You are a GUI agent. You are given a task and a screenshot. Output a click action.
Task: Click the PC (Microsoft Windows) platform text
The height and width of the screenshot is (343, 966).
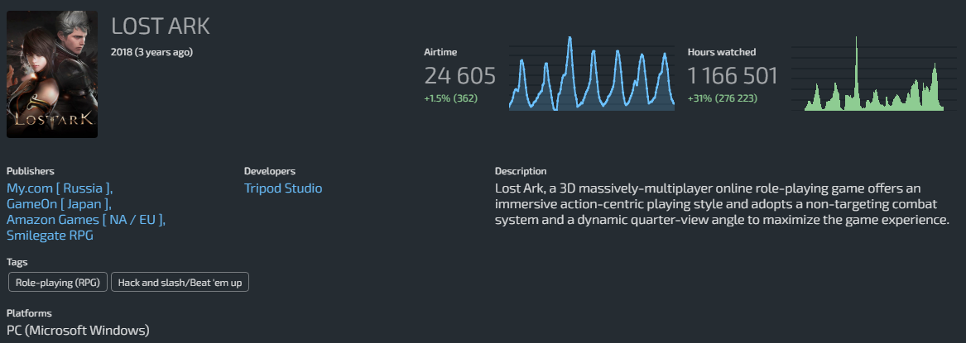pyautogui.click(x=78, y=331)
